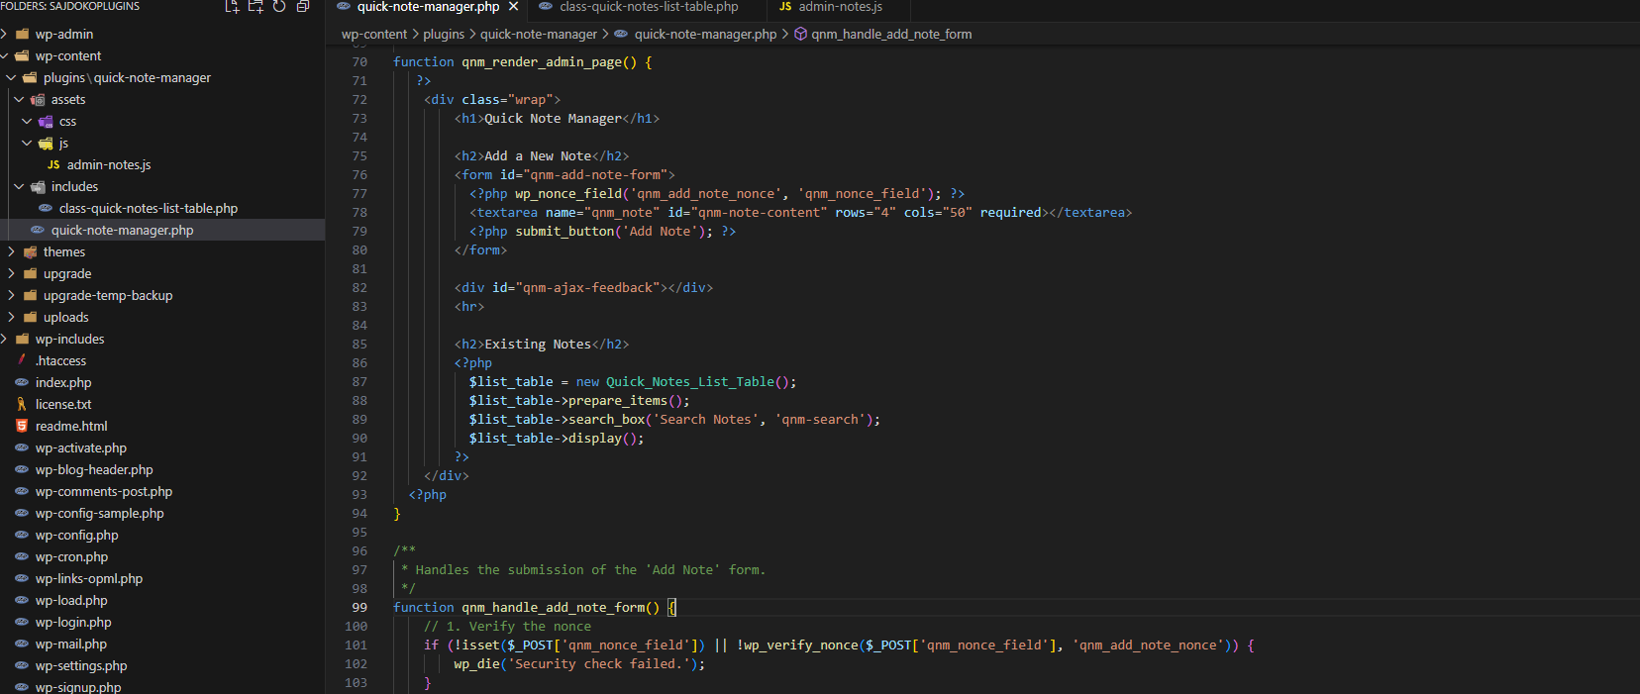Click the New File icon in explorer header

coord(232,6)
